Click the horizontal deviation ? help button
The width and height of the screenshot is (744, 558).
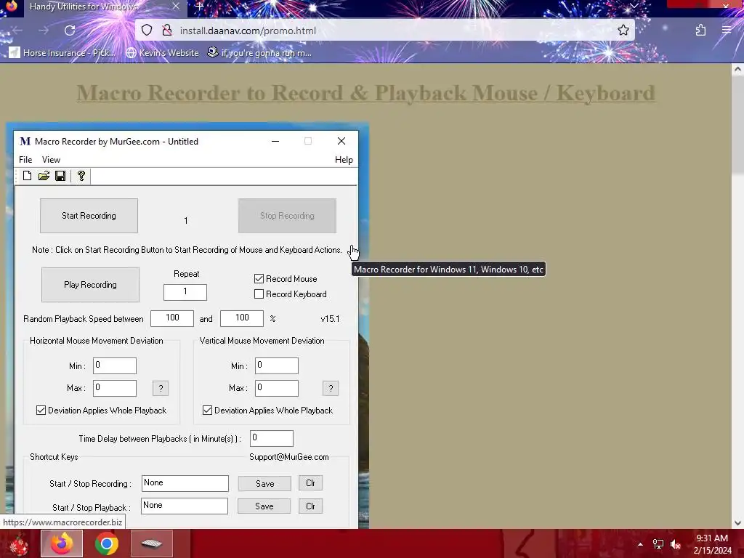pyautogui.click(x=161, y=388)
